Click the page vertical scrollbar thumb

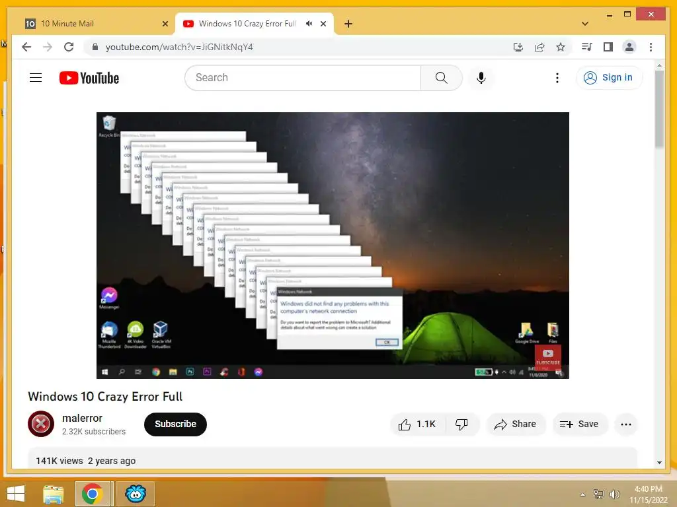(659, 110)
